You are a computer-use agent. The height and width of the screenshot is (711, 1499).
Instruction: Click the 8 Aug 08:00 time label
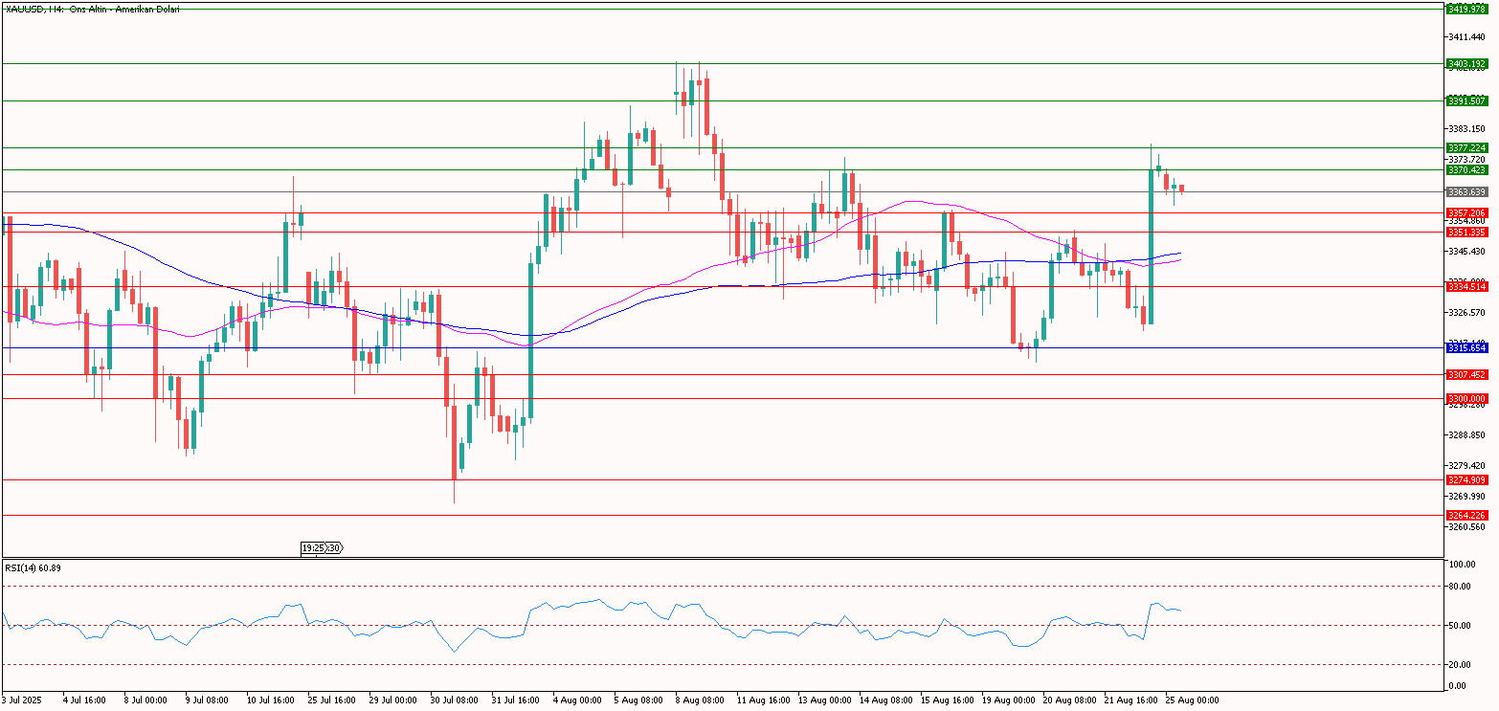tap(699, 700)
